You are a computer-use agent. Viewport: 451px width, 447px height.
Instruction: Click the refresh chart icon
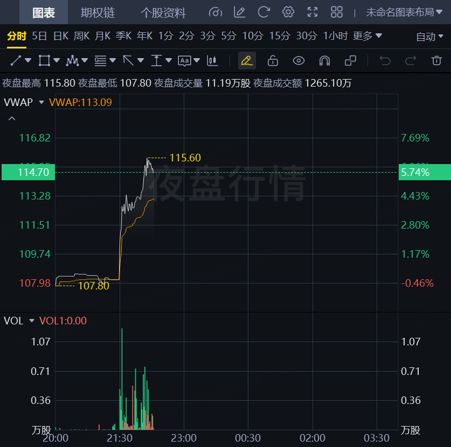263,12
